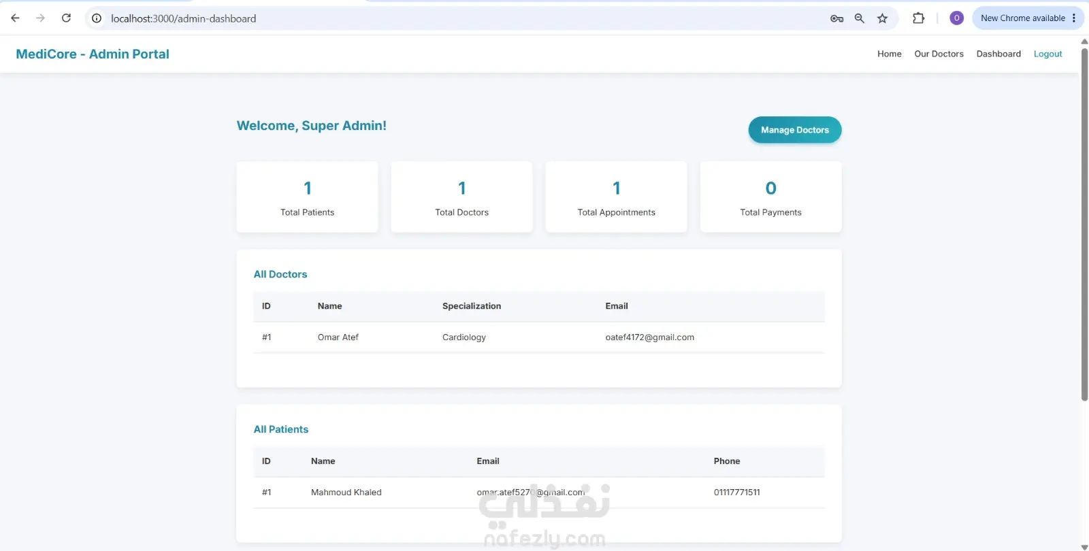Select email oatef4172@gmail.com
The width and height of the screenshot is (1089, 551).
650,337
